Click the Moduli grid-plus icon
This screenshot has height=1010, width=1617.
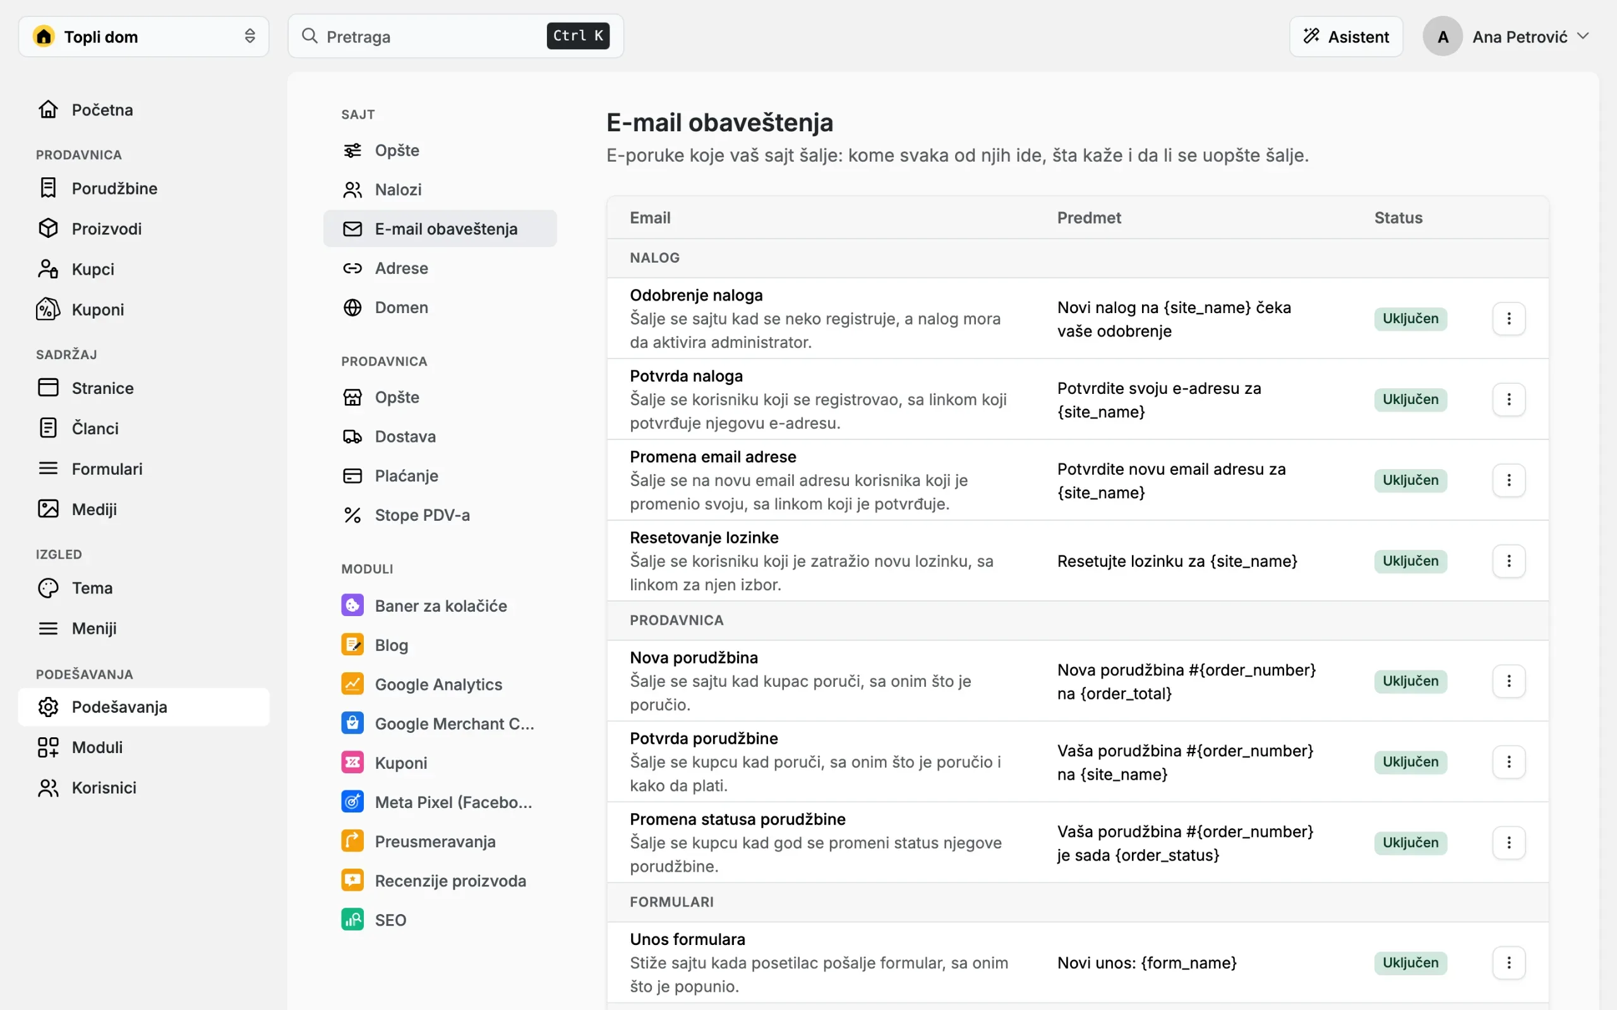tap(48, 747)
